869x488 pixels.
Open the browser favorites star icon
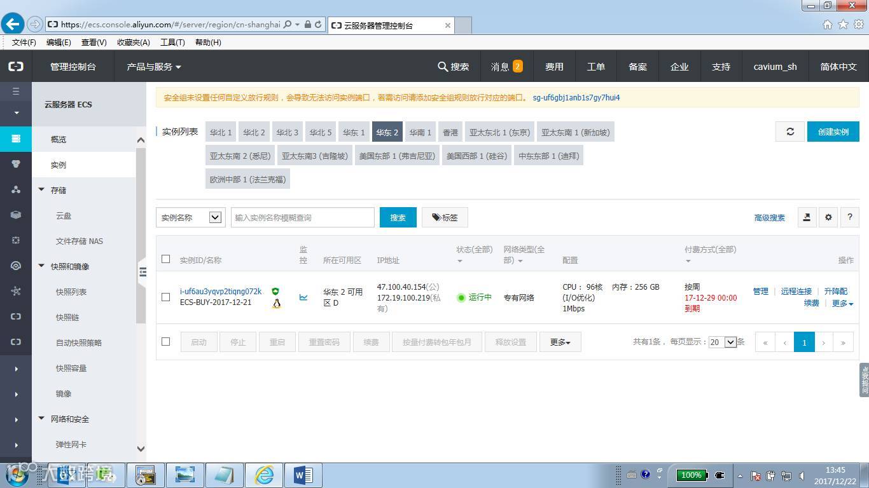843,24
